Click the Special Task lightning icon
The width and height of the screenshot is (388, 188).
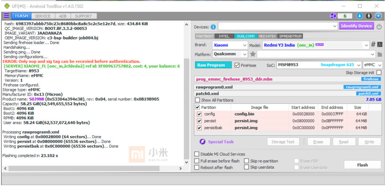203,142
